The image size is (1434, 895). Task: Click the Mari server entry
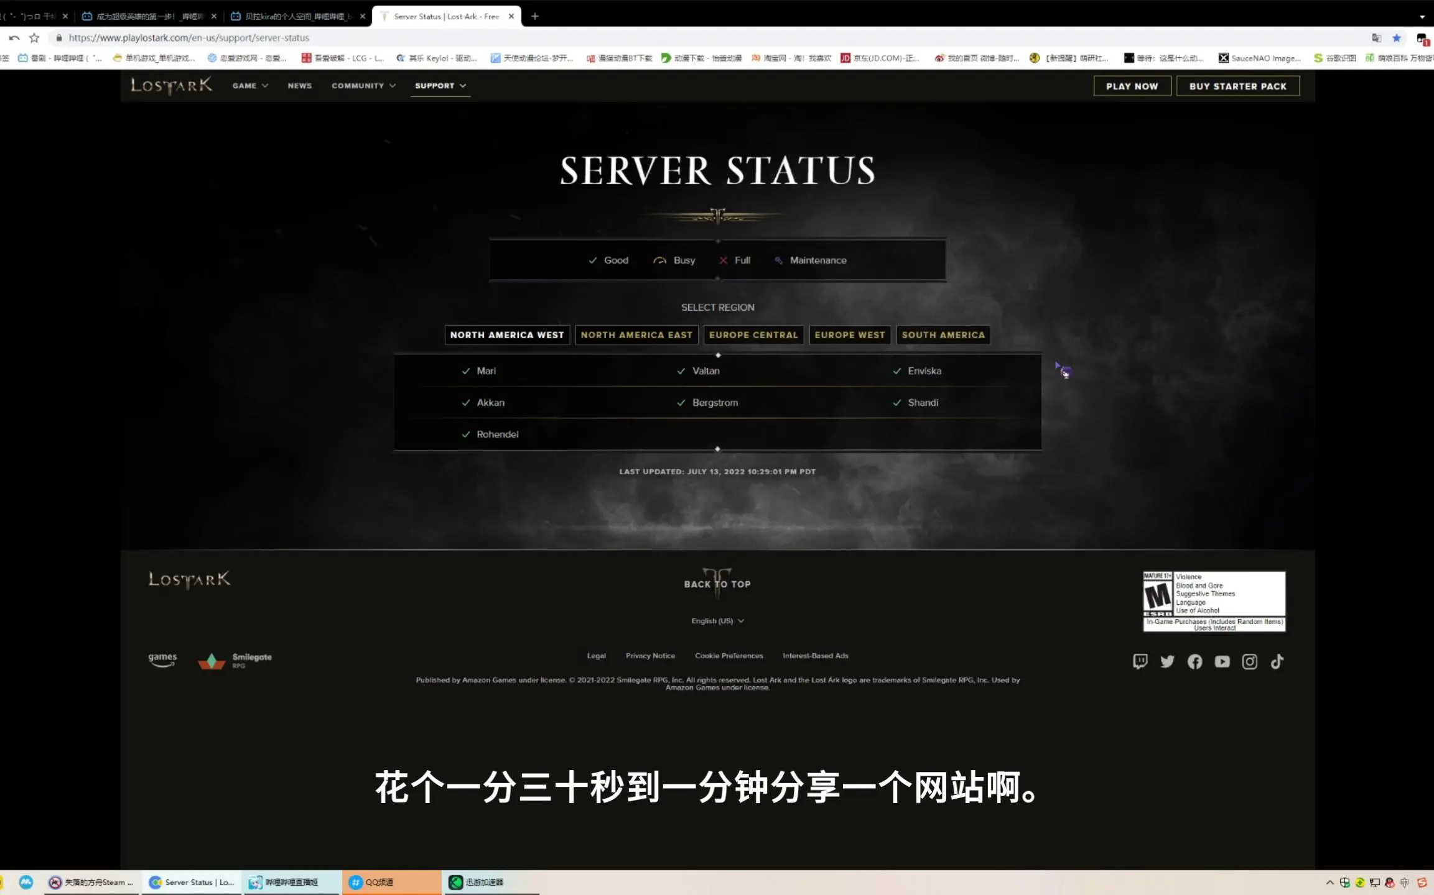(x=478, y=371)
